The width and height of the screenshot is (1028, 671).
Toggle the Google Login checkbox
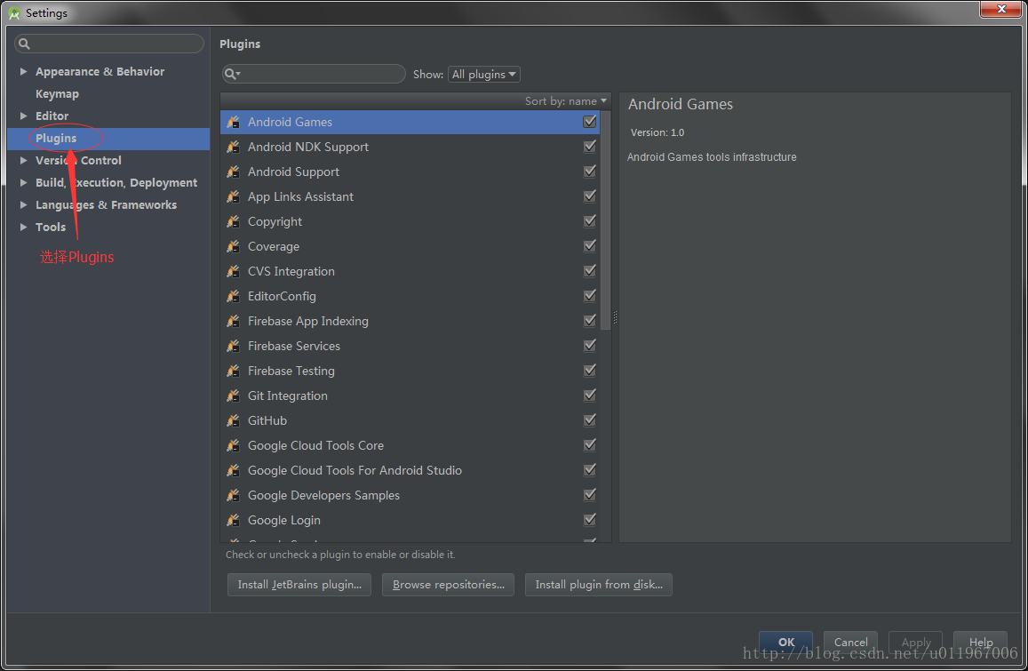[589, 520]
